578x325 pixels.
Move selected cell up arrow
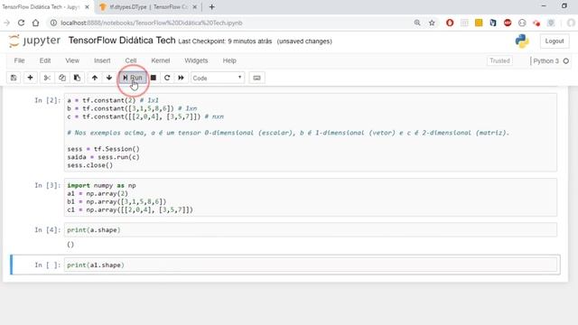(95, 78)
